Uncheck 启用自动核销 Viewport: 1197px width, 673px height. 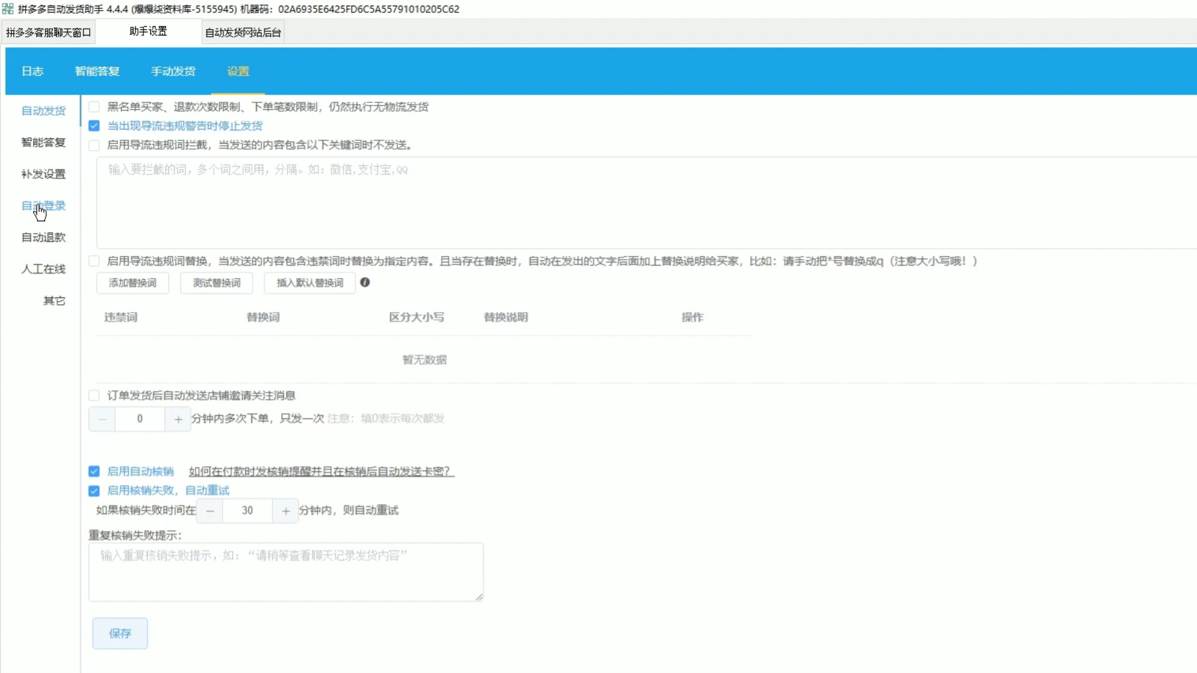94,472
